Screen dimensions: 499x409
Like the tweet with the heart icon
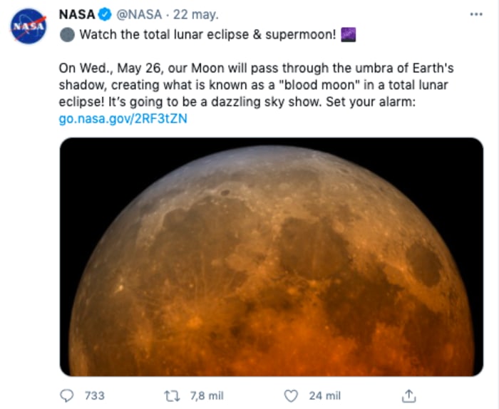coord(290,395)
